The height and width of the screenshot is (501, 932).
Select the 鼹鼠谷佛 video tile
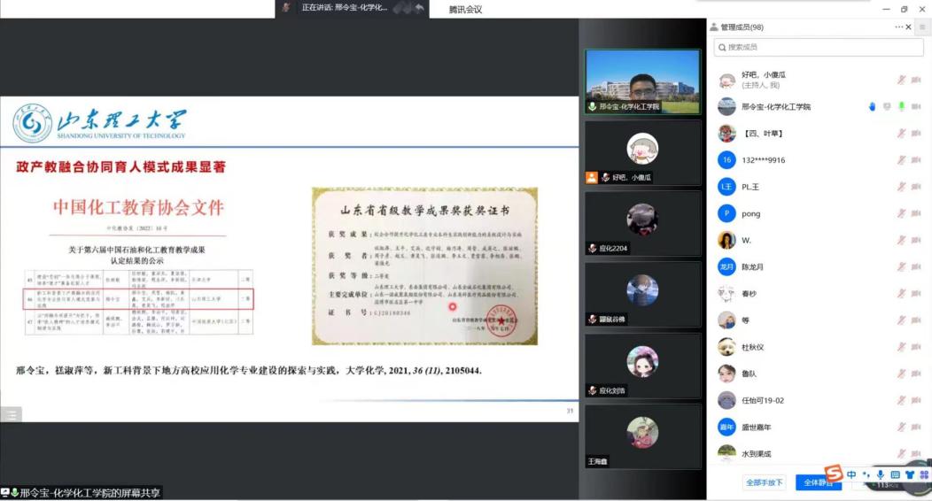642,295
